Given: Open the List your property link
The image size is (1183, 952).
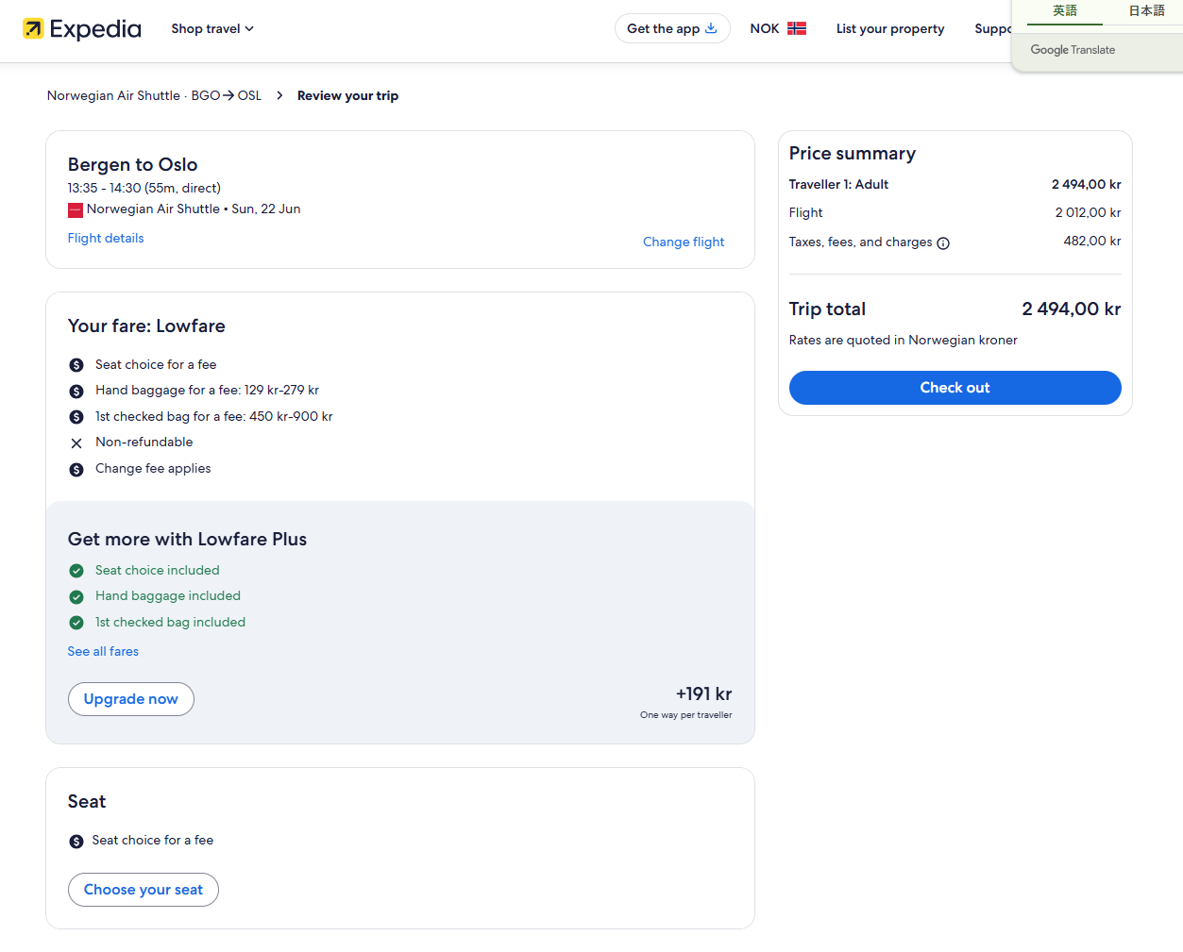Looking at the screenshot, I should pos(889,28).
